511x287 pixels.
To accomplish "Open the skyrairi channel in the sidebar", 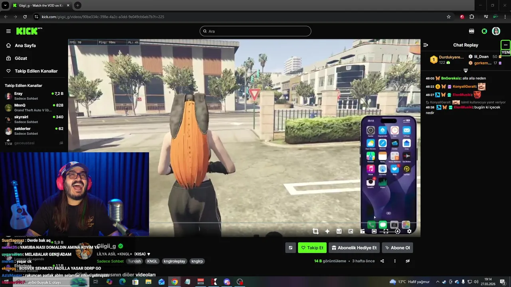I will [x=34, y=119].
